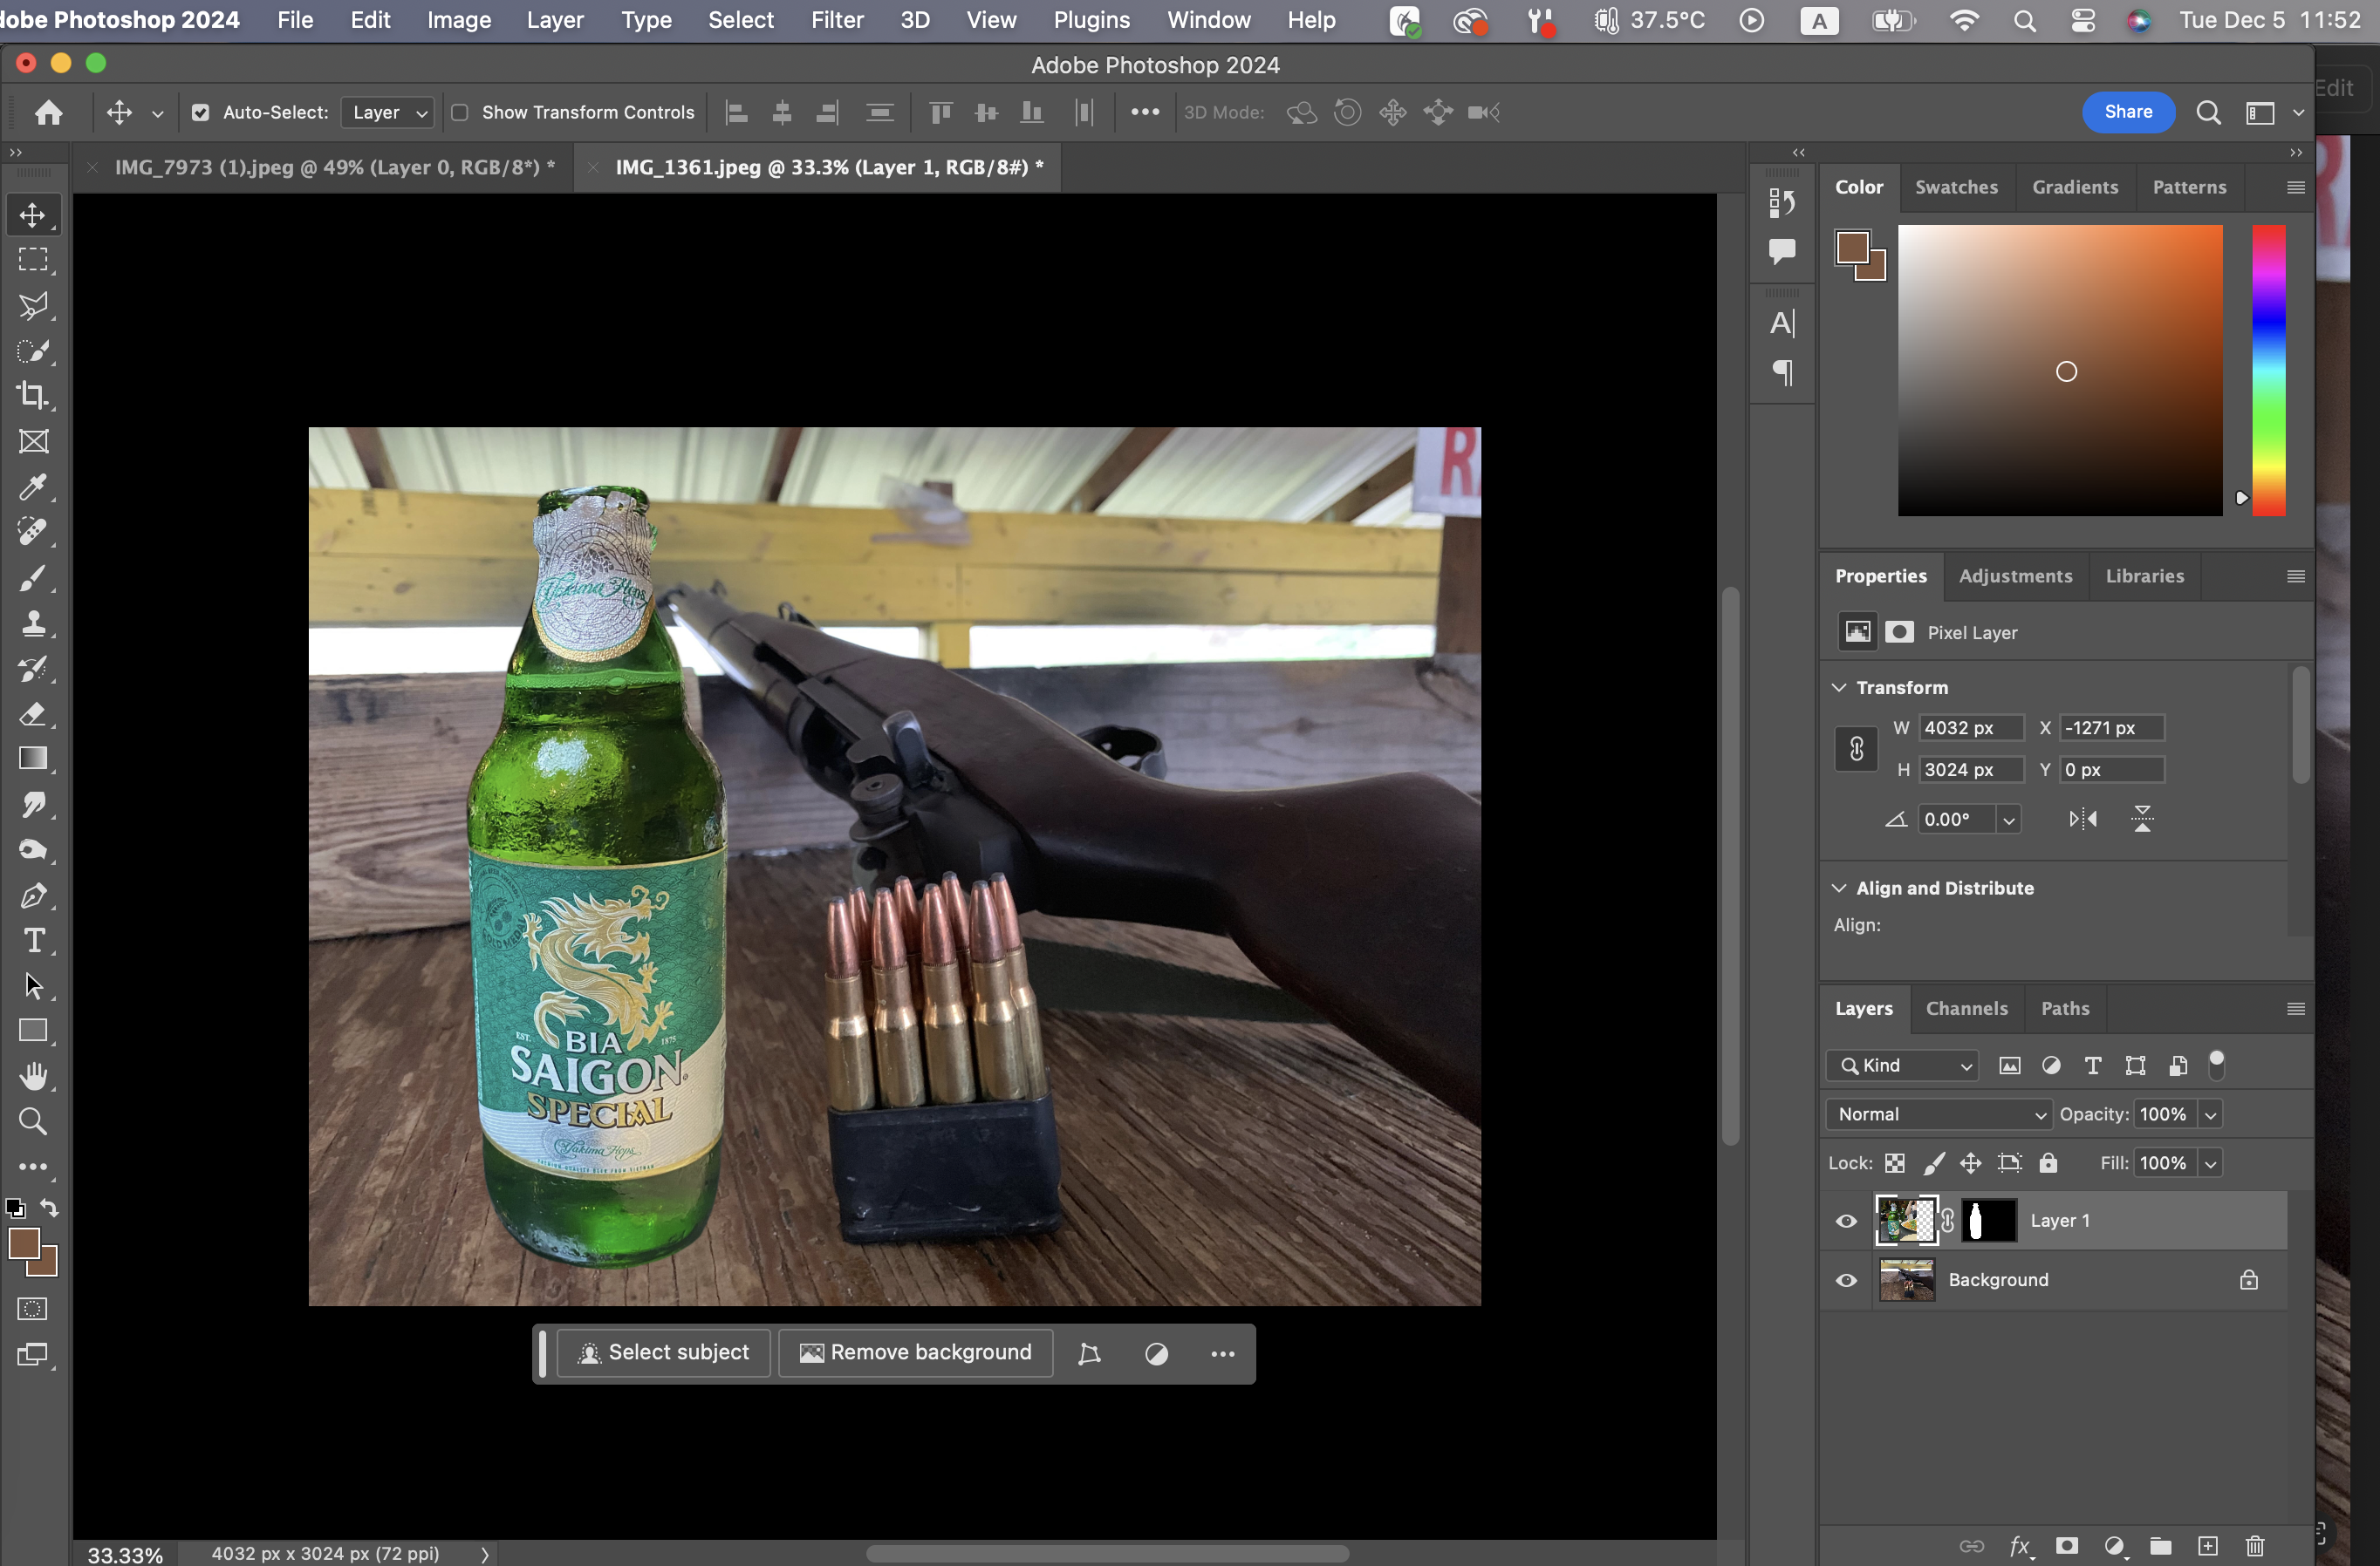Hide the Background layer visibility
Screen dimensions: 2380x1566
[1846, 1280]
